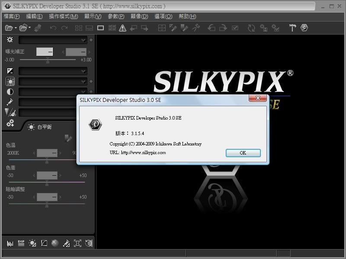Click the 曝光補正 exposure slider
Screen dimensions: 346x259
coord(48,60)
